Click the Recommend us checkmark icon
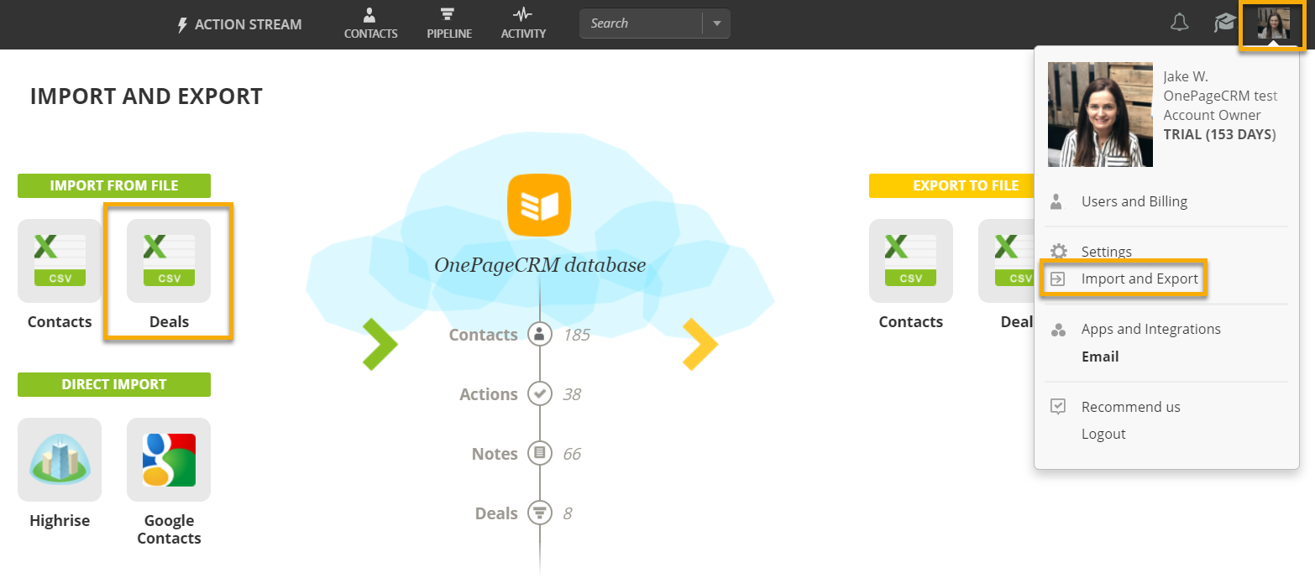Image resolution: width=1315 pixels, height=578 pixels. (1058, 407)
